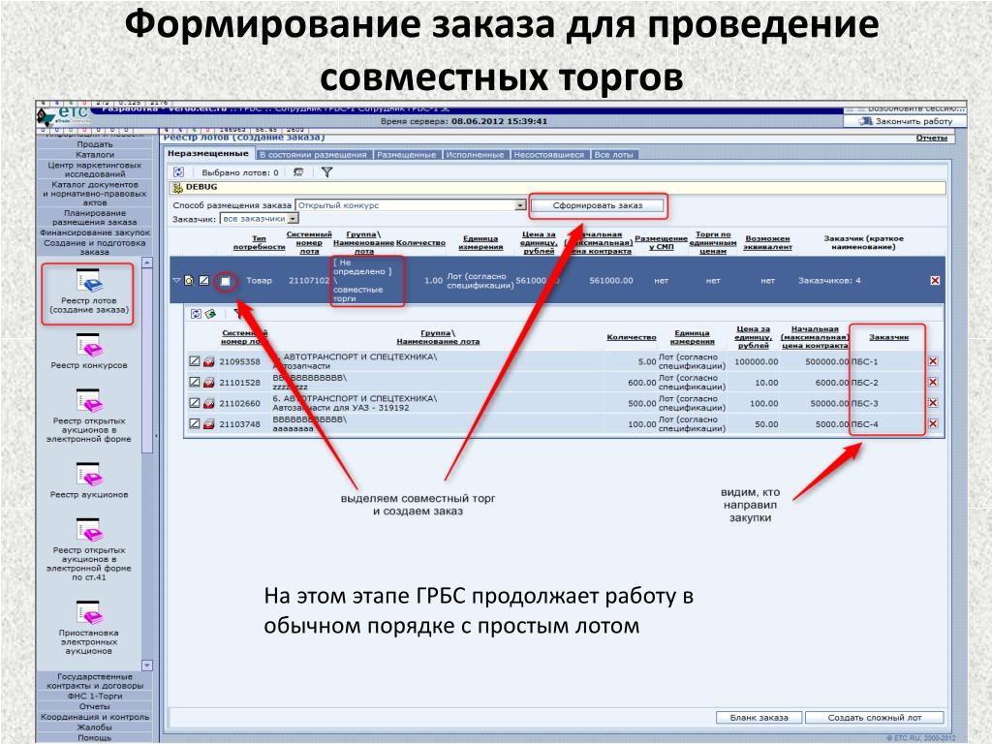This screenshot has height=744, width=992.
Task: Open Продать sidebar menu item
Action: pyautogui.click(x=95, y=144)
